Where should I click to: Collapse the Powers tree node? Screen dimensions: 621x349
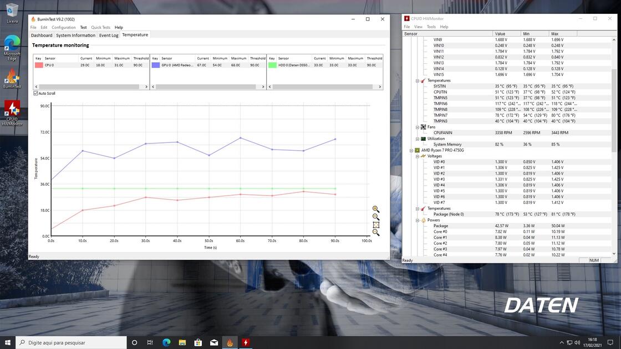[417, 220]
